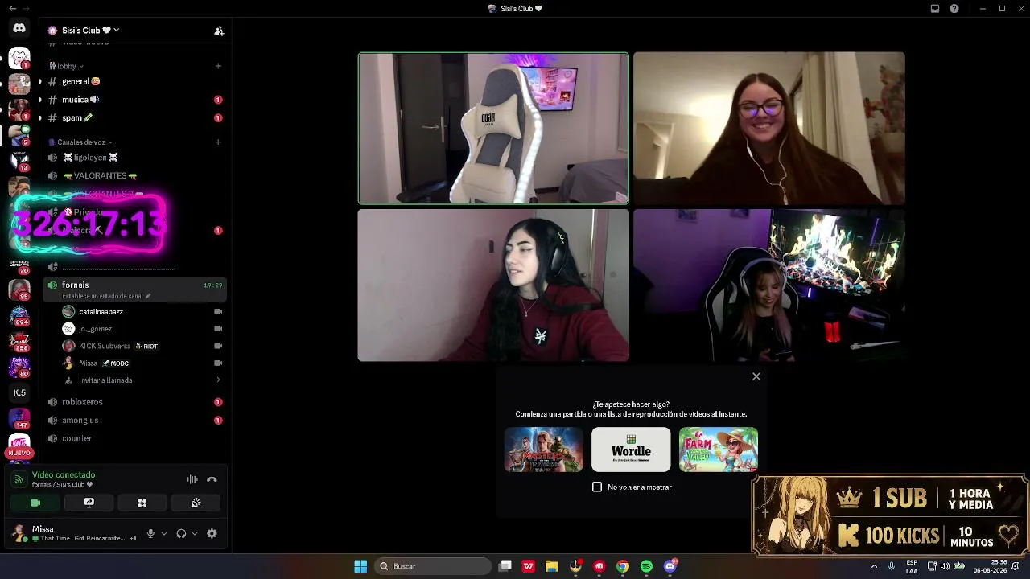Toggle the camera on or off
The image size is (1030, 579).
click(x=35, y=503)
